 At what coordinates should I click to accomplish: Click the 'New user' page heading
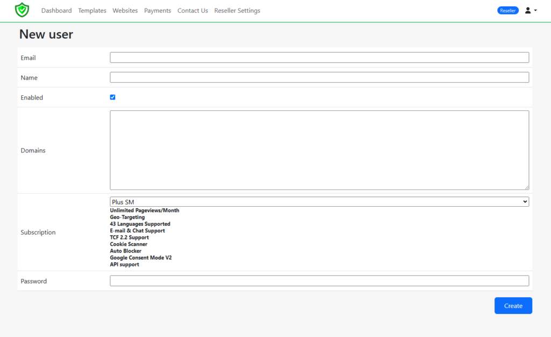click(x=46, y=34)
